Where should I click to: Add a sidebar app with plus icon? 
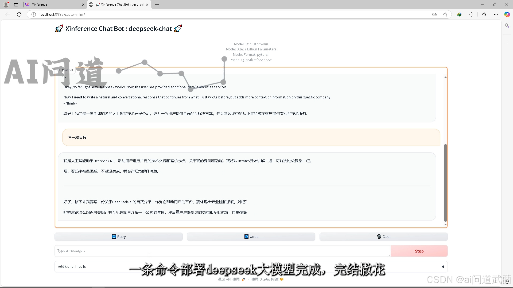(507, 43)
